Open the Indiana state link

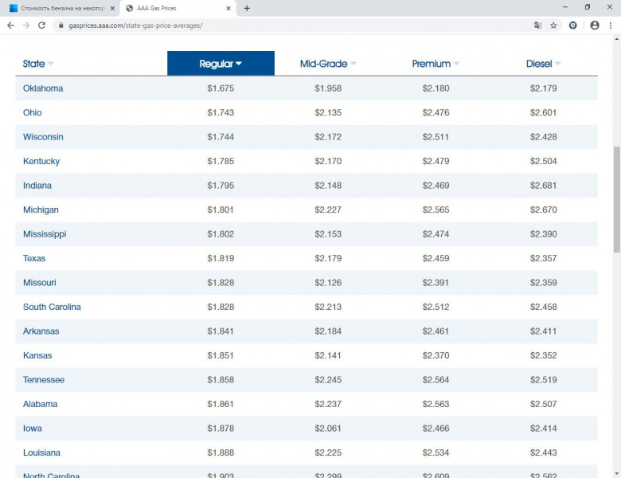(x=37, y=186)
